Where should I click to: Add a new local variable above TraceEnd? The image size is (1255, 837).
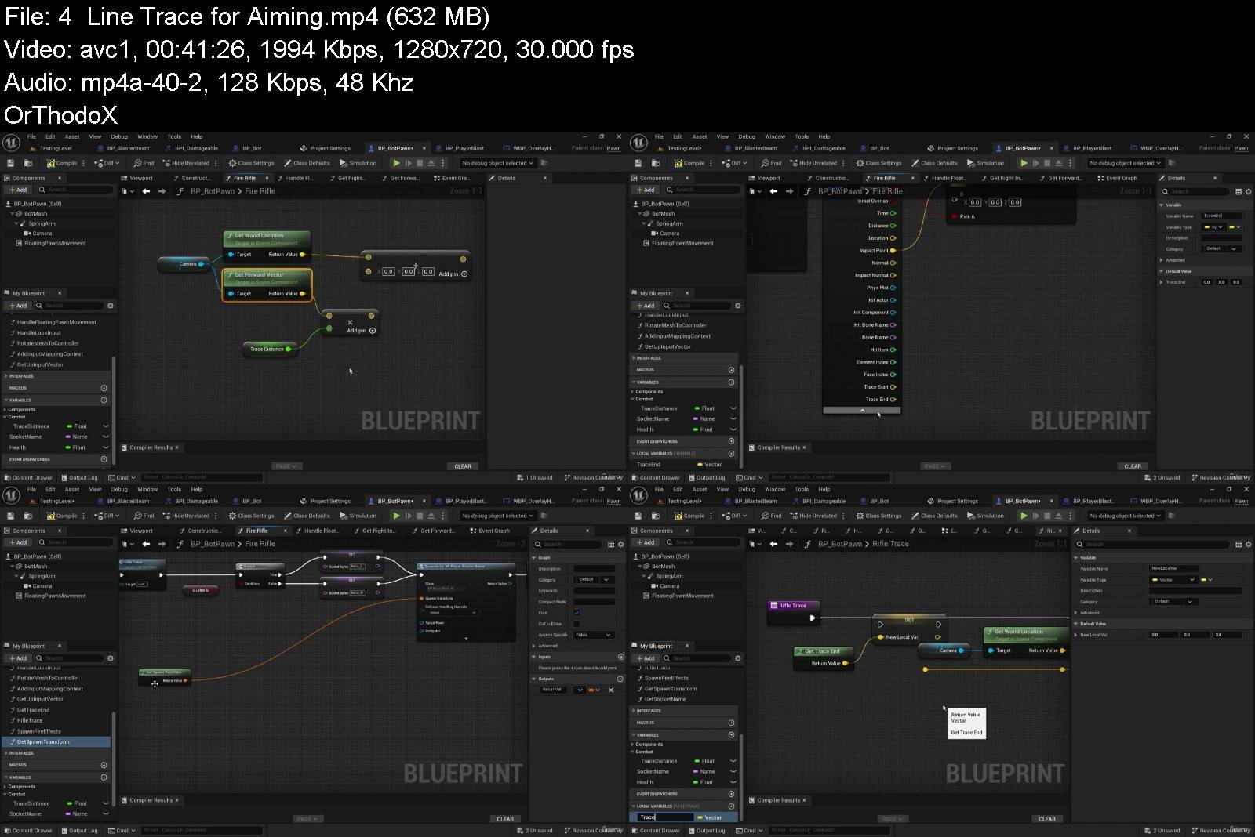click(731, 454)
